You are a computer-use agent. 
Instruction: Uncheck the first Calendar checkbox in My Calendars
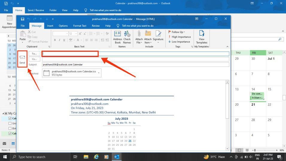tap(10, 118)
